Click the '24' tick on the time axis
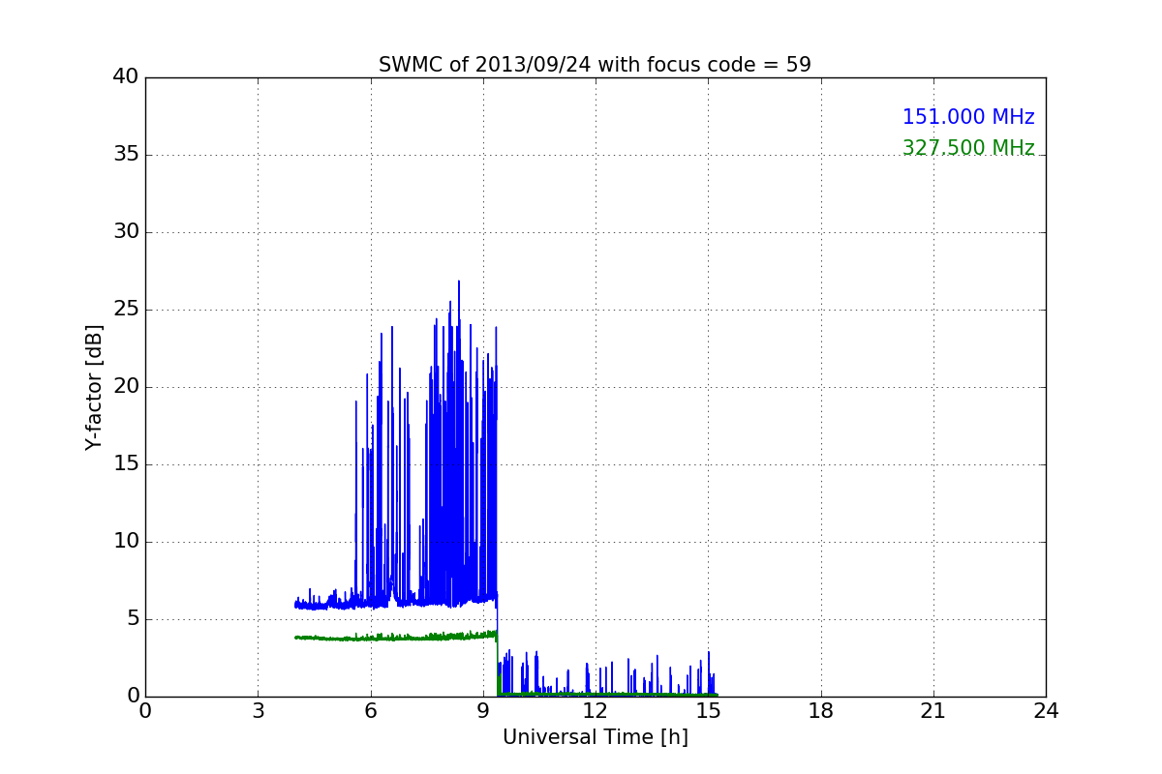1162x774 pixels. pyautogui.click(x=1046, y=711)
